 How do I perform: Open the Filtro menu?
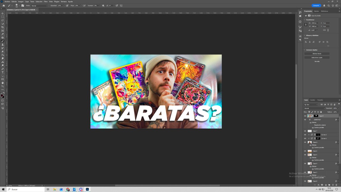coord(45,1)
